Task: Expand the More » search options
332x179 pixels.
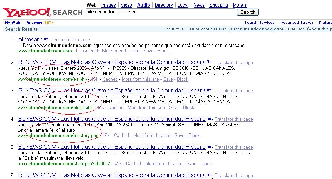Action: coord(240,5)
